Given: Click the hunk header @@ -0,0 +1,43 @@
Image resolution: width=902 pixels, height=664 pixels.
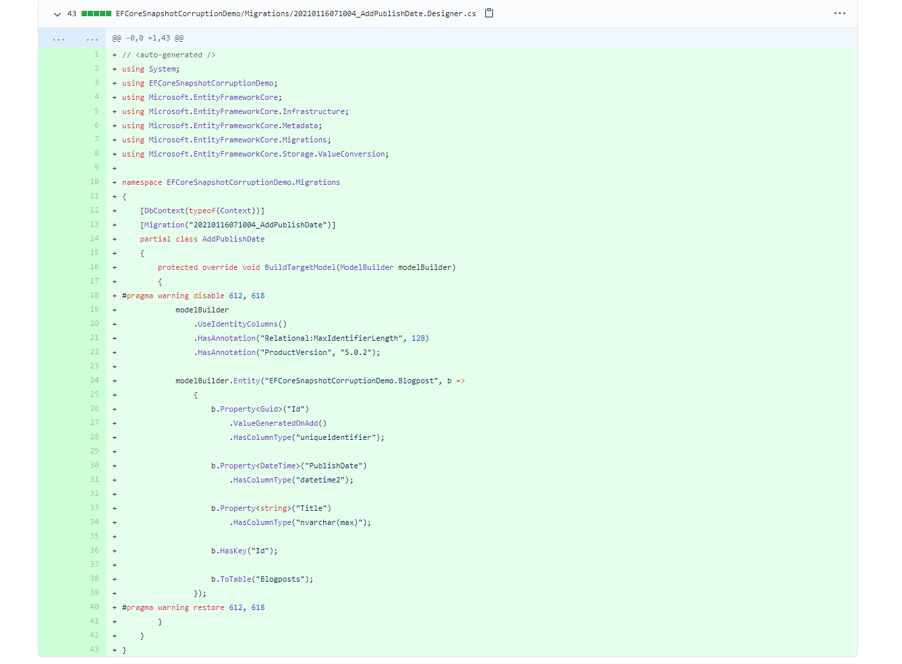Looking at the screenshot, I should tap(148, 38).
